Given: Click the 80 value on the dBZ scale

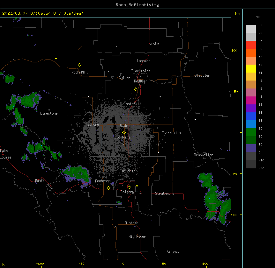Looking at the screenshot, I should pyautogui.click(x=260, y=25).
